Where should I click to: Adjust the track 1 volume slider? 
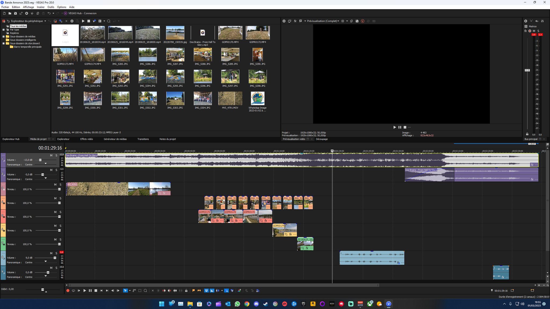[40, 160]
